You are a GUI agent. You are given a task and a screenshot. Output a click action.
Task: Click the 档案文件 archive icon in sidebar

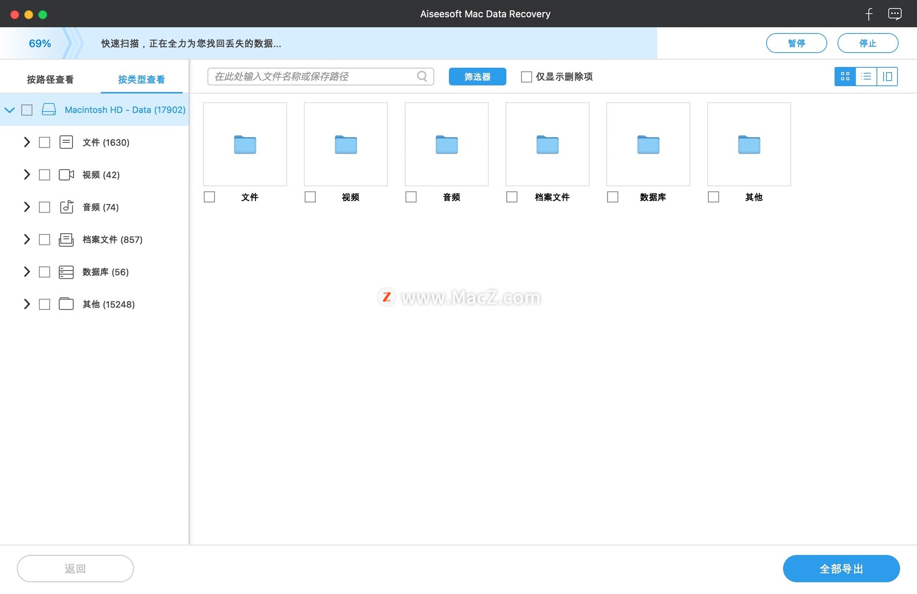pos(66,239)
